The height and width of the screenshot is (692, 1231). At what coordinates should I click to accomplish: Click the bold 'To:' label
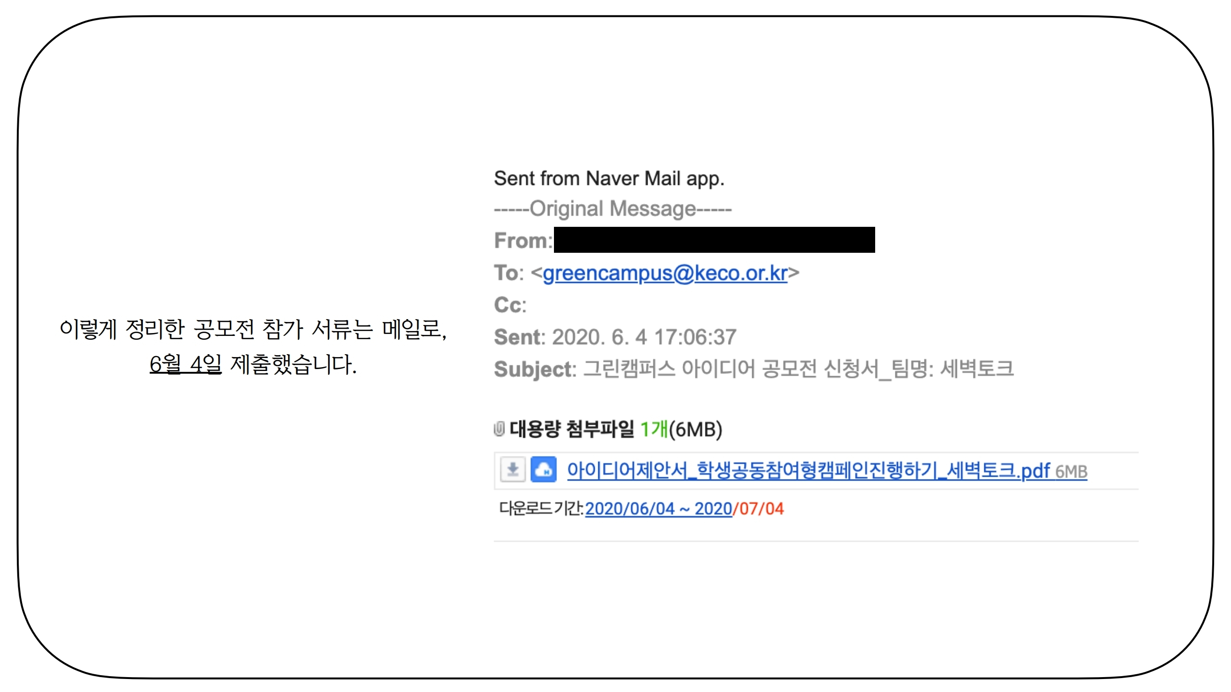tap(509, 273)
